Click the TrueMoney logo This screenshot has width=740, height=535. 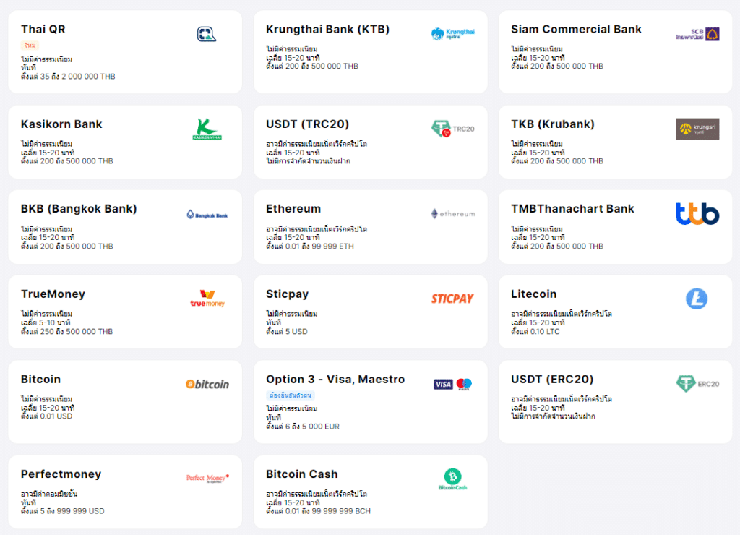click(x=207, y=299)
